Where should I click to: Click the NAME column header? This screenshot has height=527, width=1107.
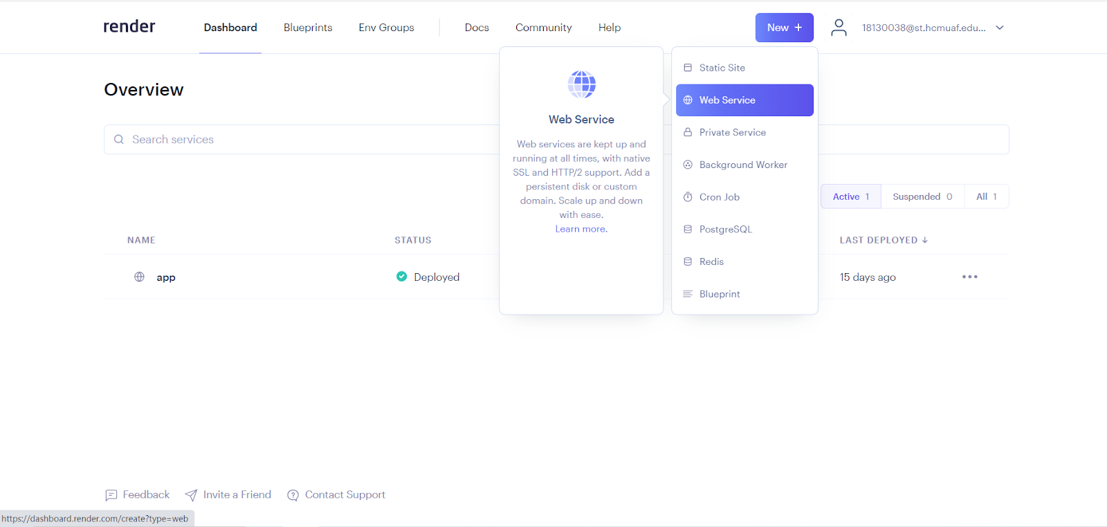pos(141,240)
